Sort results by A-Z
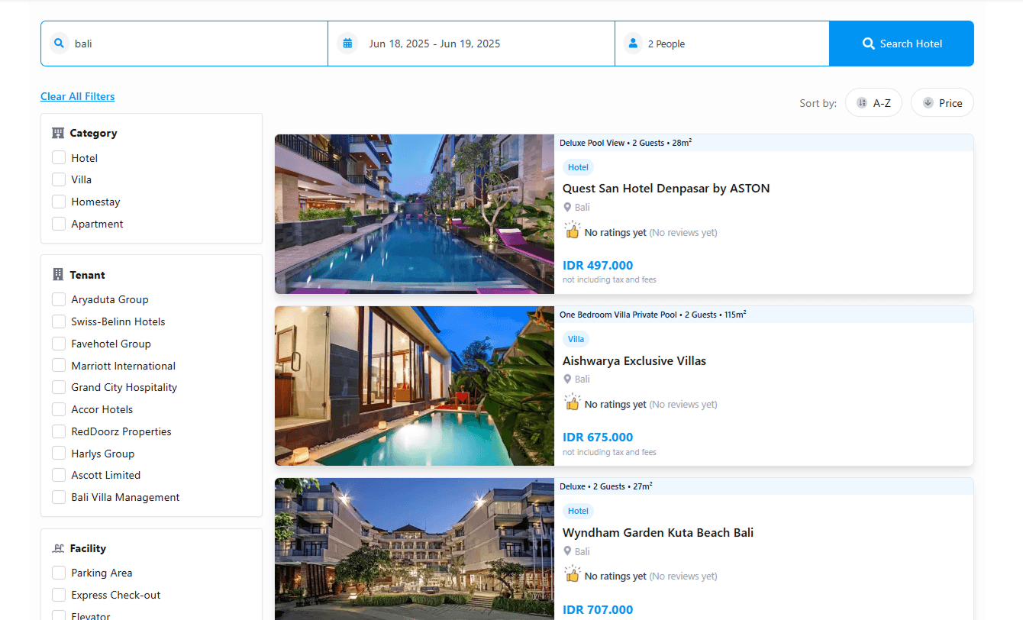Viewport: 1023px width, 620px height. click(873, 103)
